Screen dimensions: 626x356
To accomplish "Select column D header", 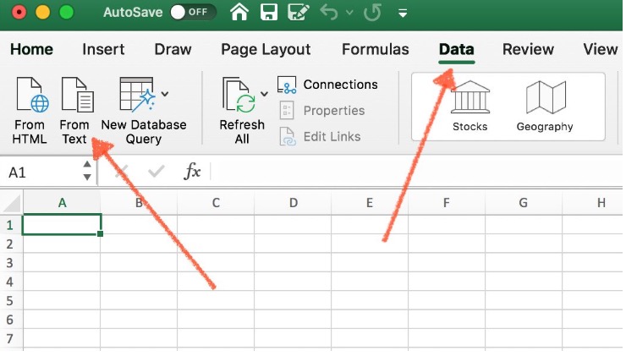I will coord(293,202).
